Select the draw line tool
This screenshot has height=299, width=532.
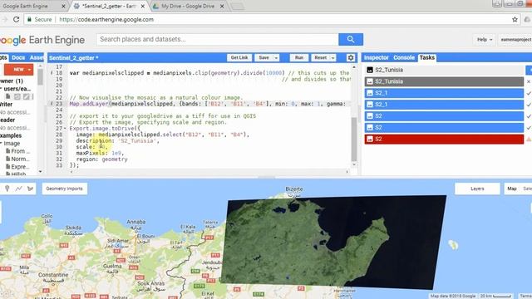(x=18, y=189)
